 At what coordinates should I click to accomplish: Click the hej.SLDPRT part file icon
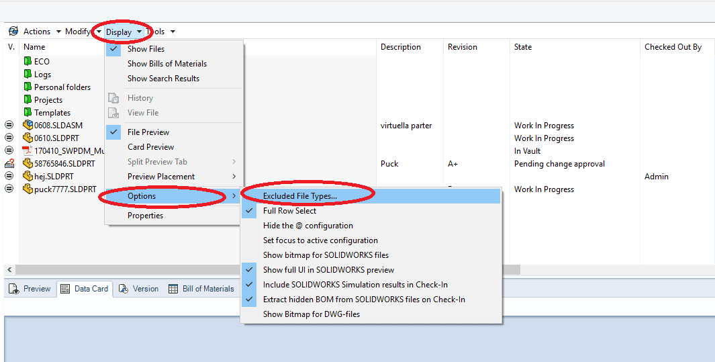click(x=28, y=177)
